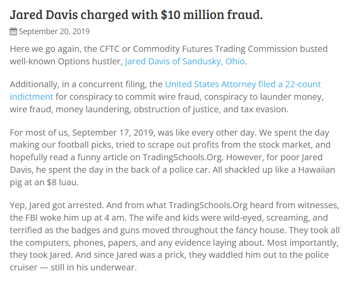The height and width of the screenshot is (282, 349).
Task: Open the Jared Davis of Sandusky, Ohio link
Action: tap(185, 61)
